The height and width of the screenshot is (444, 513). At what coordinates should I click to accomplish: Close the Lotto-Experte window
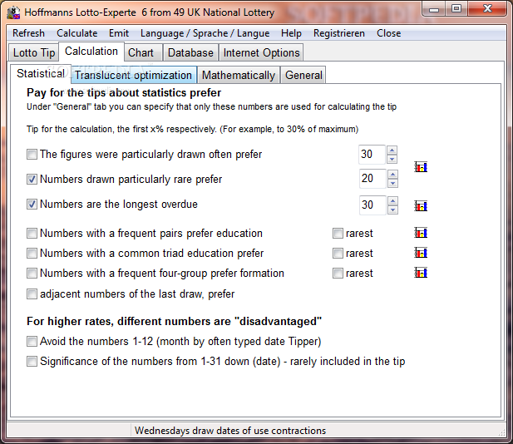[487, 9]
